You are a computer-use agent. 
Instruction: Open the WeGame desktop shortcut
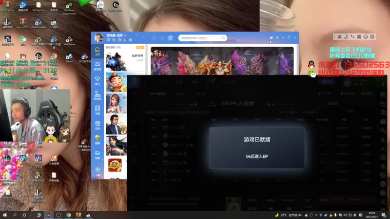pos(69,41)
